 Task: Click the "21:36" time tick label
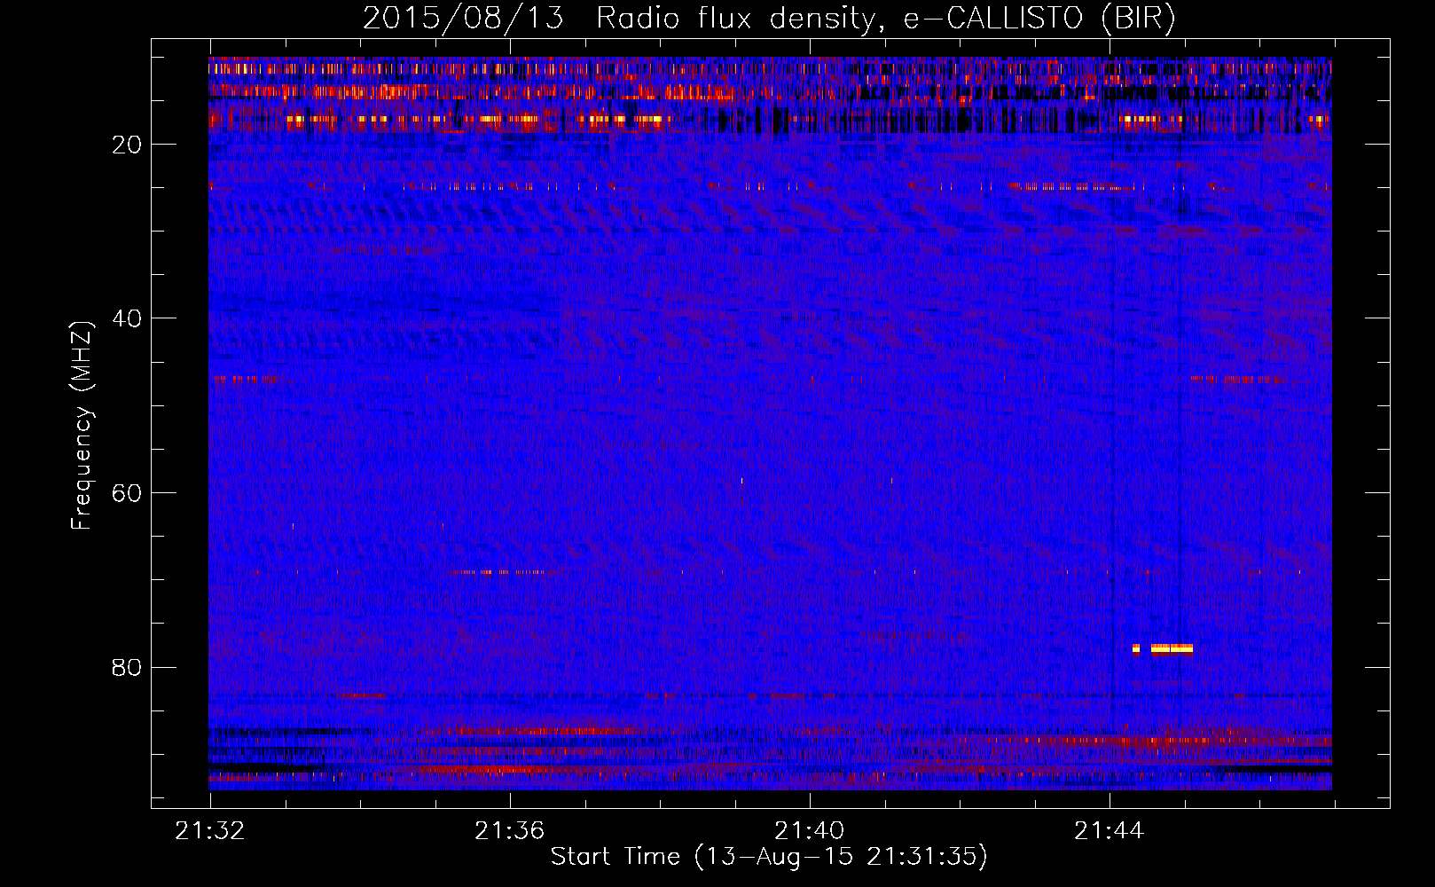click(510, 831)
